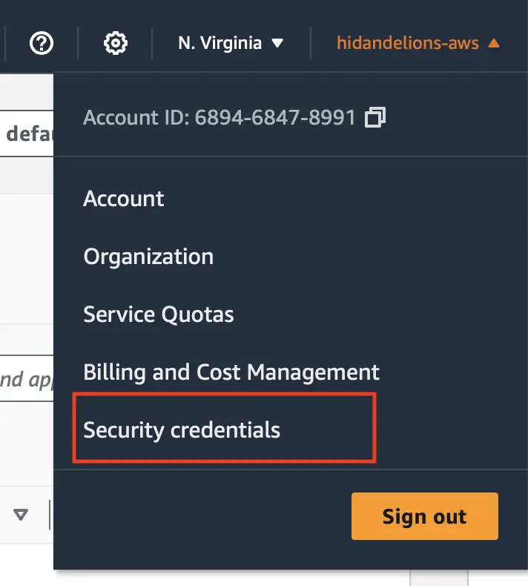
Task: Select Account from the menu
Action: point(124,199)
